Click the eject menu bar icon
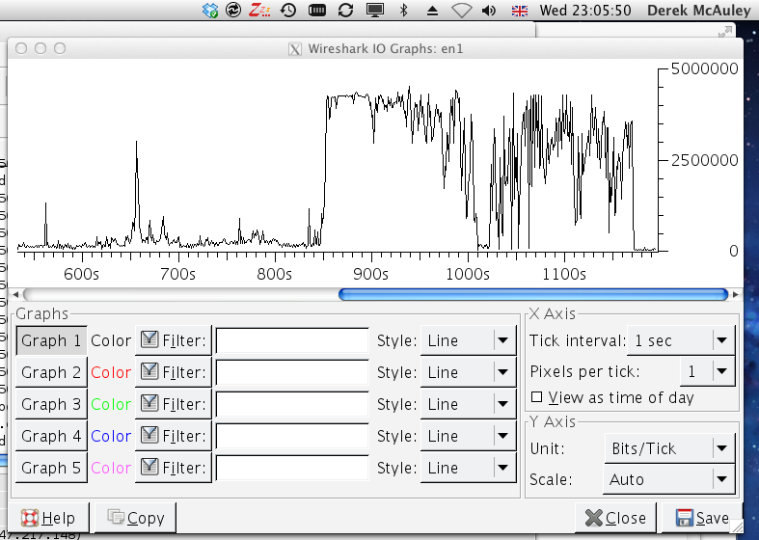Viewport: 759px width, 540px height. 432,11
